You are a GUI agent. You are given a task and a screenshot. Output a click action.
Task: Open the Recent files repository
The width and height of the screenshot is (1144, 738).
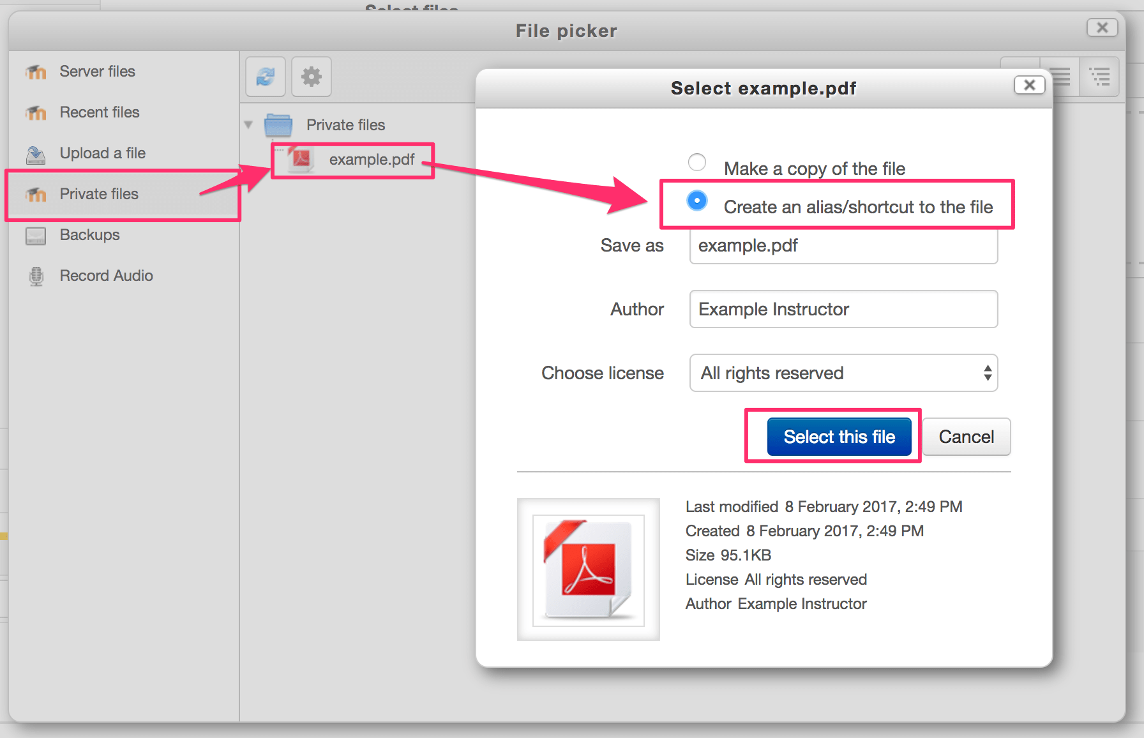pos(99,112)
